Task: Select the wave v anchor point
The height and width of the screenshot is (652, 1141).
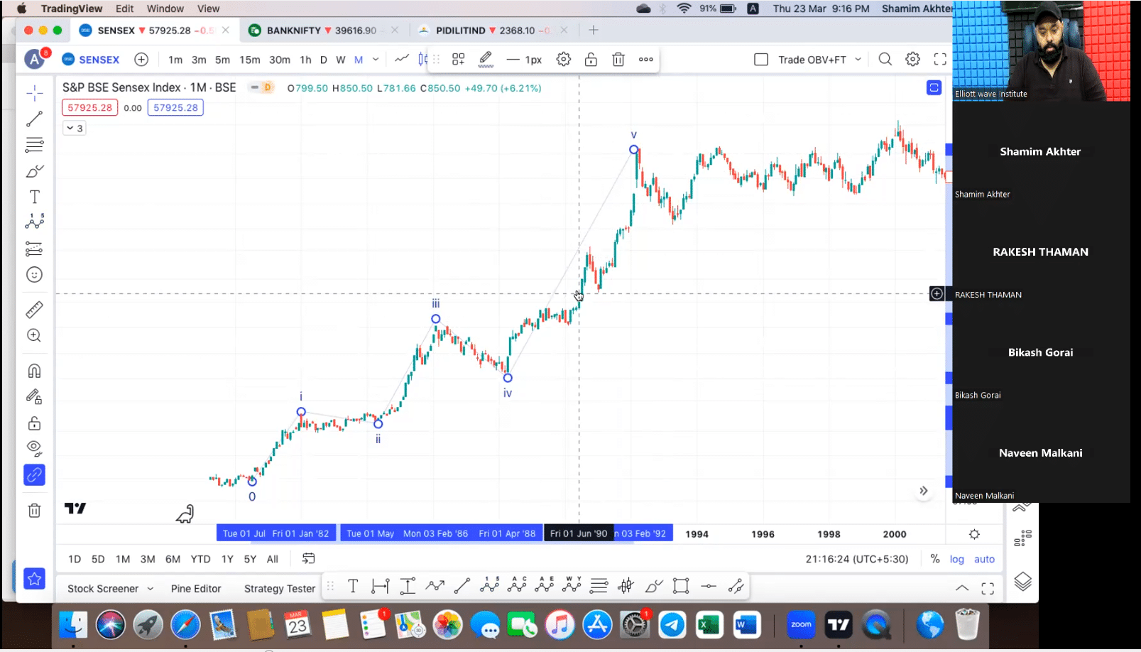Action: click(x=633, y=149)
